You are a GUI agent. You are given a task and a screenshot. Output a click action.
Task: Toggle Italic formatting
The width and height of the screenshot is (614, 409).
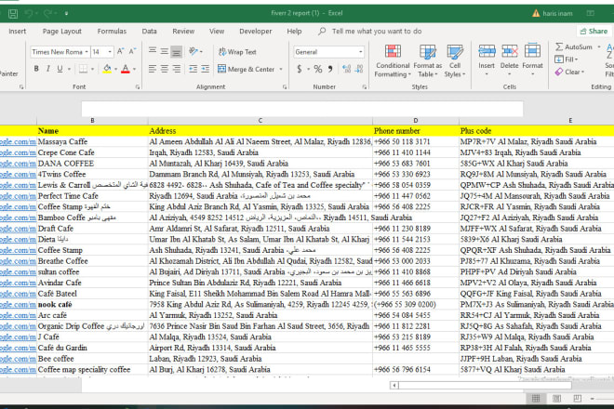click(x=47, y=69)
